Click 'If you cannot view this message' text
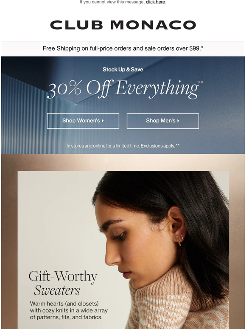This screenshot has width=246, height=329. pyautogui.click(x=112, y=2)
